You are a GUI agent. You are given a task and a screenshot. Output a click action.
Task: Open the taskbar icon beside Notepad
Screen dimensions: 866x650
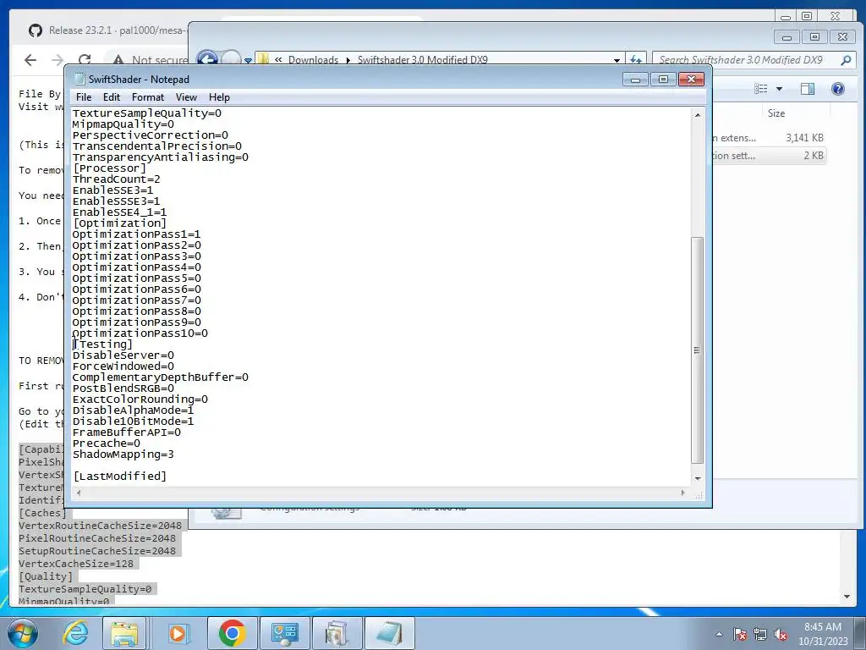pos(337,633)
